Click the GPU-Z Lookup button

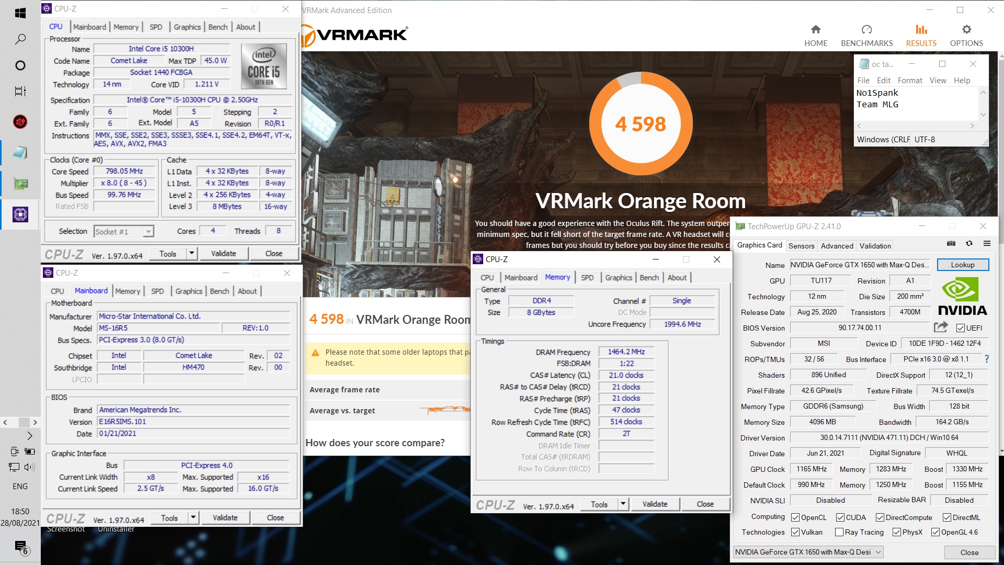(x=962, y=265)
